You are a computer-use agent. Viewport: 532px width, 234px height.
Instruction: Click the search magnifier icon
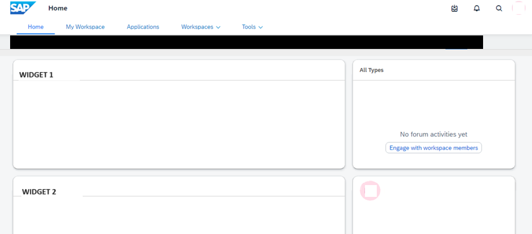[499, 8]
